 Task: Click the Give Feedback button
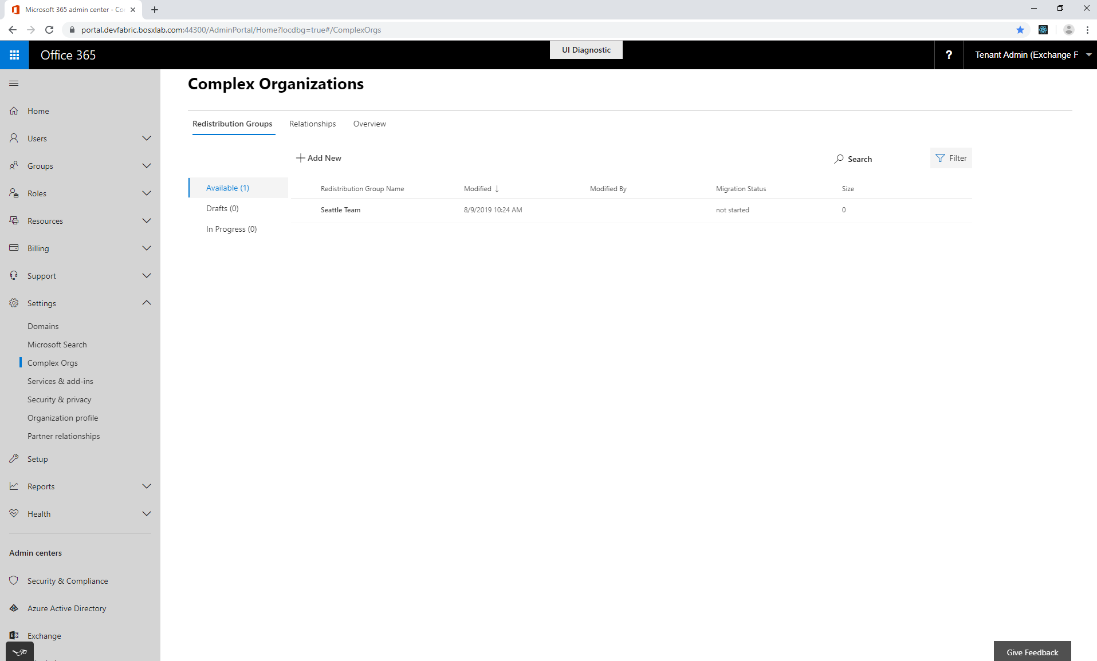click(x=1032, y=652)
